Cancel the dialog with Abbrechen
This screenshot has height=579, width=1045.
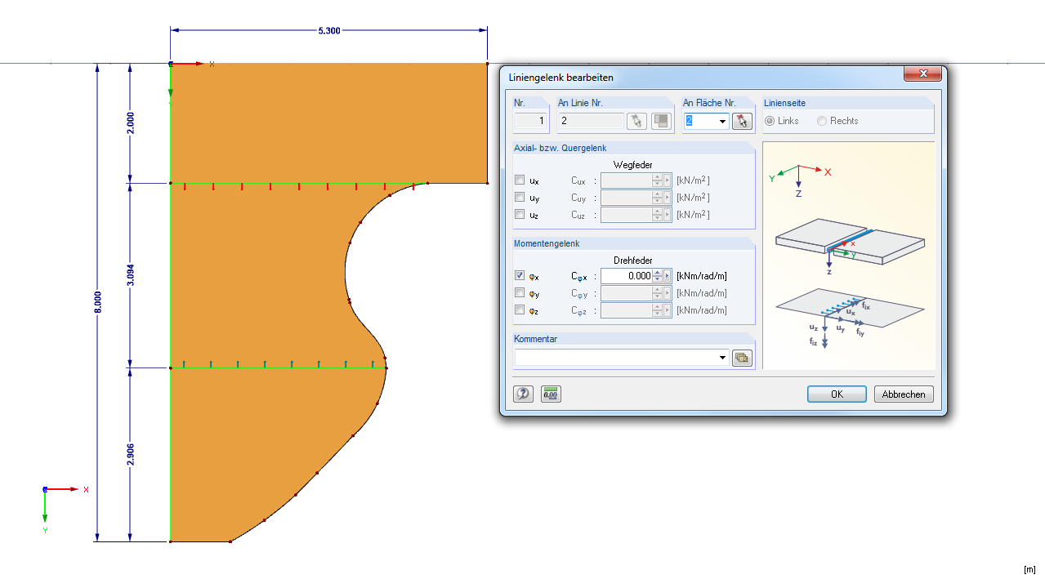click(903, 394)
